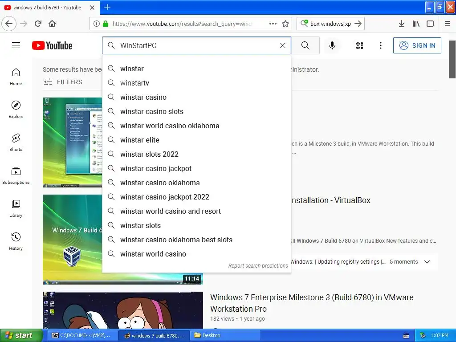The height and width of the screenshot is (342, 456).
Task: Open the YouTube three-dot settings menu
Action: tap(380, 45)
